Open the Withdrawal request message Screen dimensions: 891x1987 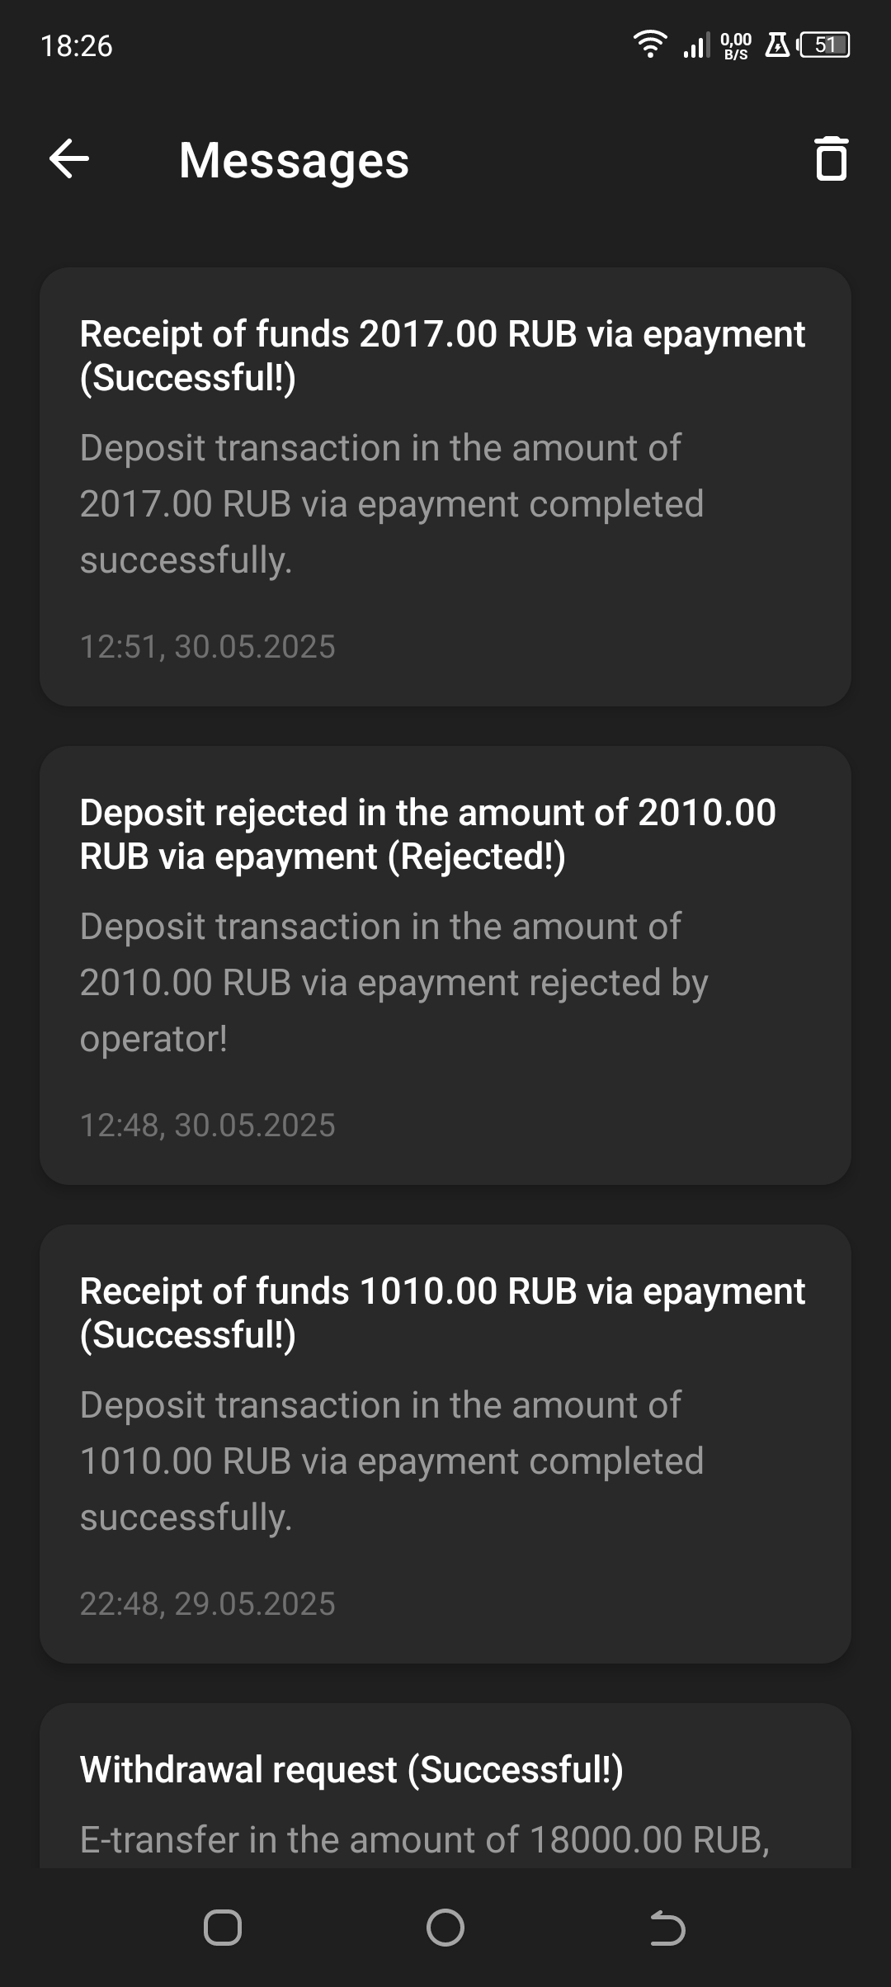point(445,1791)
